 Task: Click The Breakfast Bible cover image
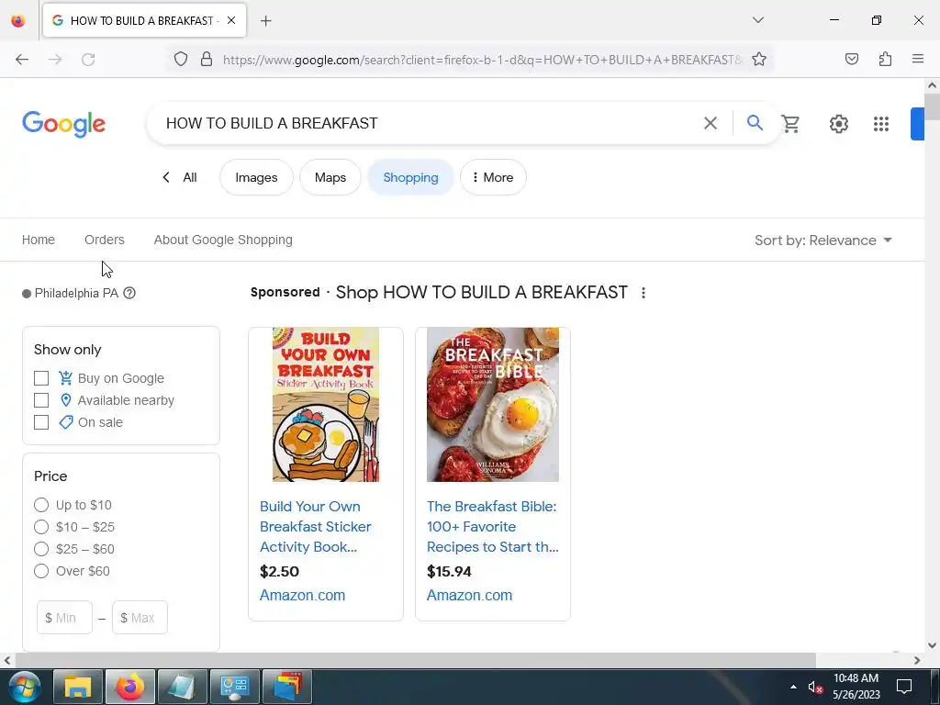point(493,405)
